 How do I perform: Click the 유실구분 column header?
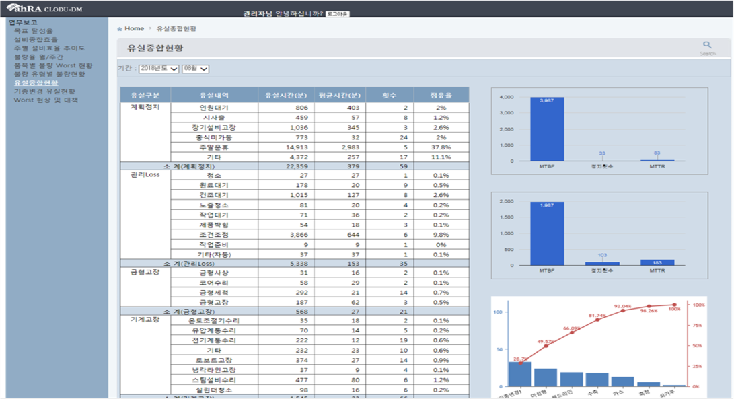click(x=145, y=95)
